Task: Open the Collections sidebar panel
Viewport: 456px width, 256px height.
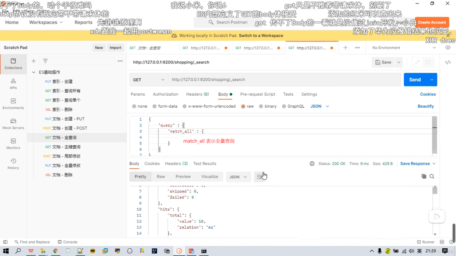Action: click(13, 65)
